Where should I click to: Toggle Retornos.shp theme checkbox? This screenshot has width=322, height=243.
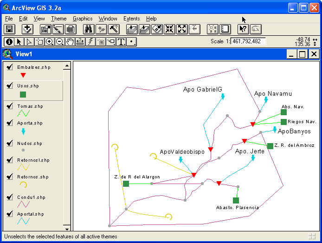tap(10, 177)
